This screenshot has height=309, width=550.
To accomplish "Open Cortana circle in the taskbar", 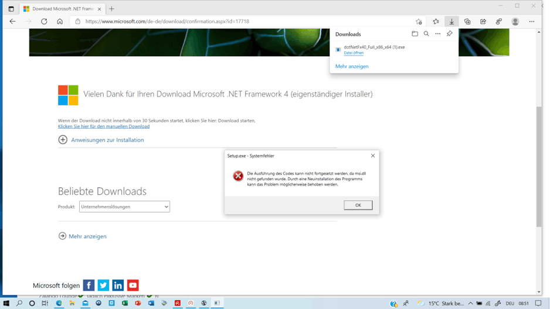I will (x=32, y=303).
